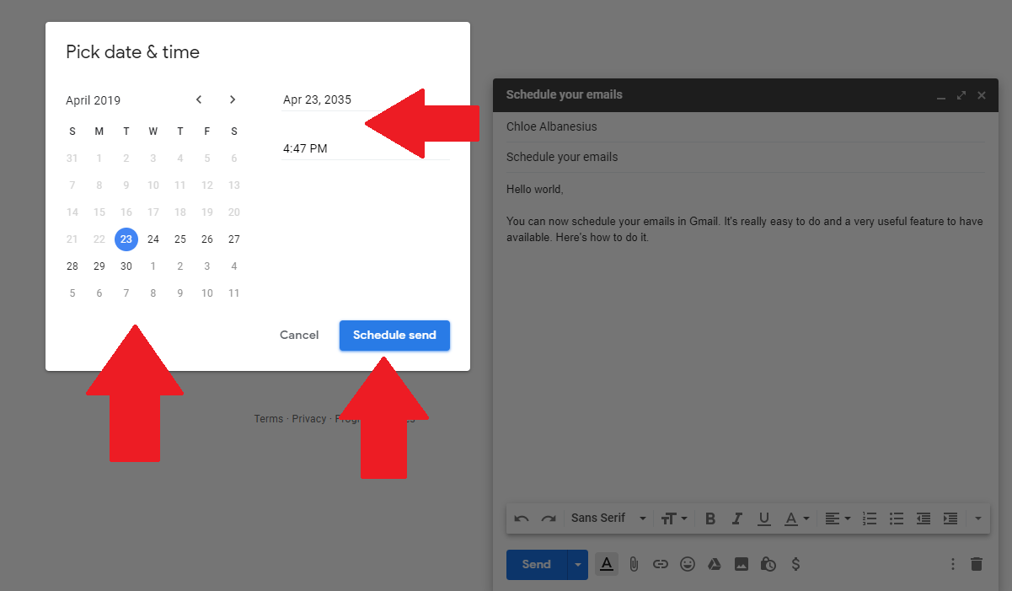The image size is (1012, 591).
Task: Open the Terms link
Action: click(269, 419)
